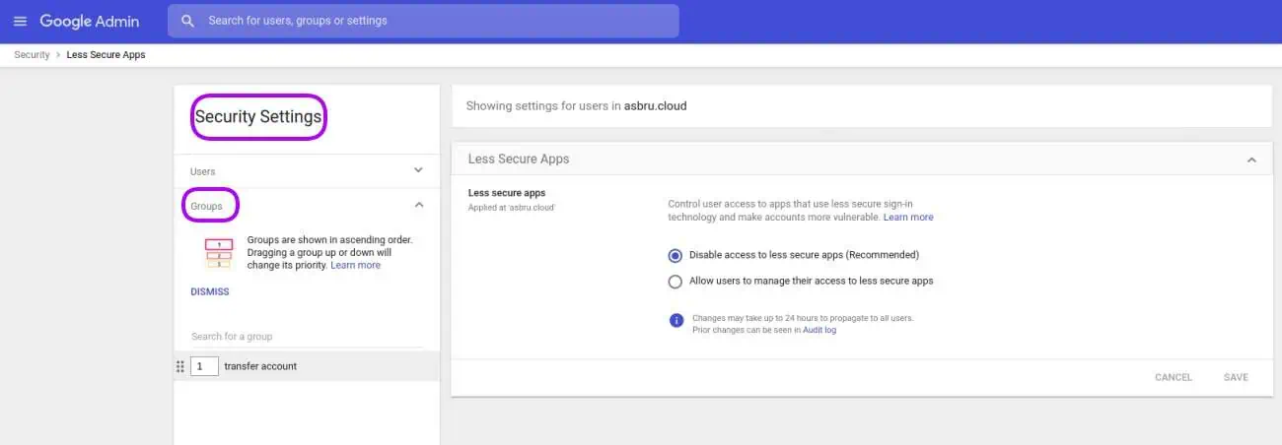1282x445 pixels.
Task: Click the group priority illustration icon
Action: [218, 253]
